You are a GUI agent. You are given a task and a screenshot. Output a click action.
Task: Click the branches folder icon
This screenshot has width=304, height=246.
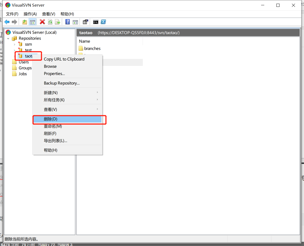tap(81, 48)
